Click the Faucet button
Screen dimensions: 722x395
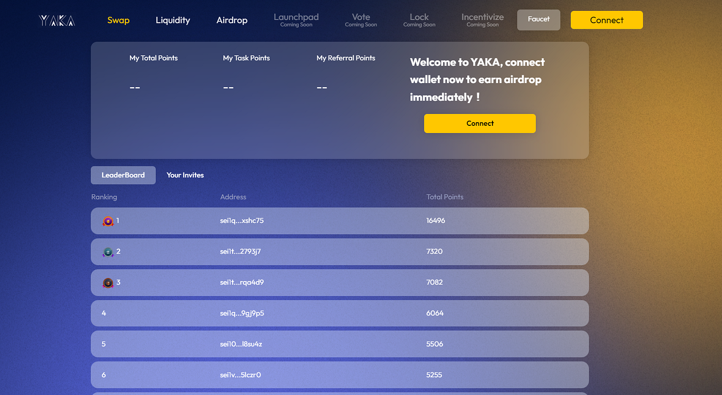point(539,20)
